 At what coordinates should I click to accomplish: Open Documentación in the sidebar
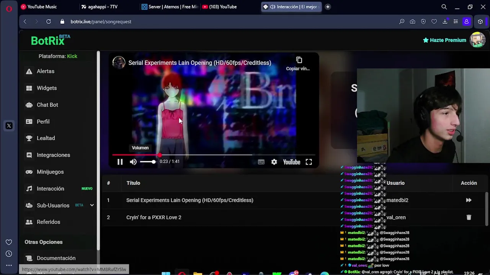[x=56, y=258]
